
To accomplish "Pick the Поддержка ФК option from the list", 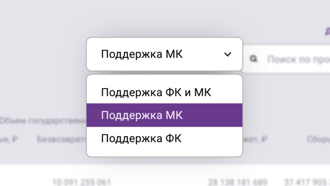I will pyautogui.click(x=141, y=138).
